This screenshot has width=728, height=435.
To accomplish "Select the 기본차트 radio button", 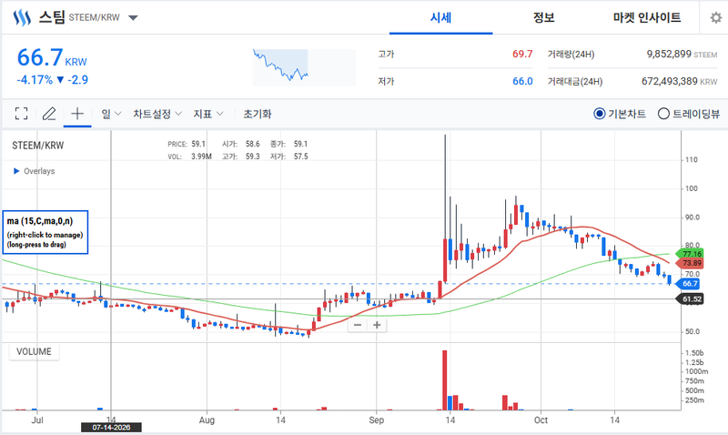I will click(600, 114).
